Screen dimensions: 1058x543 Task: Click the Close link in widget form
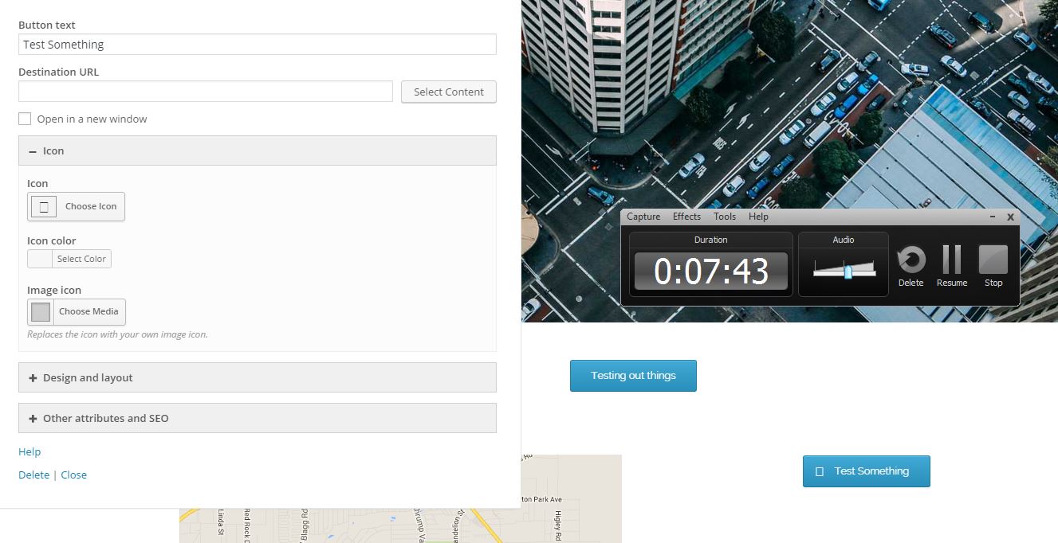[73, 475]
